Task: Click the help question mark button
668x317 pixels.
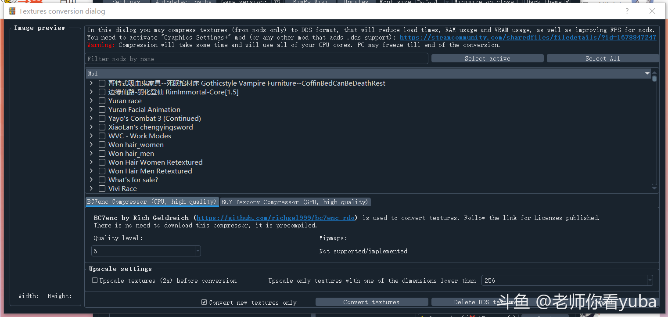Action: pyautogui.click(x=627, y=11)
